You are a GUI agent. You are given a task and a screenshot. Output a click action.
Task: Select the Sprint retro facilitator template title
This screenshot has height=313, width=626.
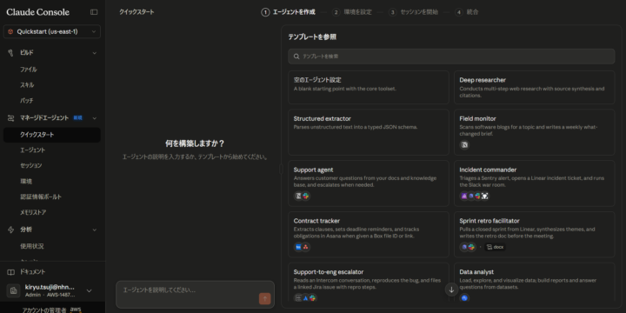489,221
